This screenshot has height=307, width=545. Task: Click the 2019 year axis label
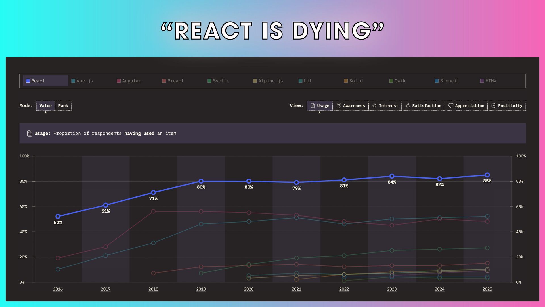201,289
